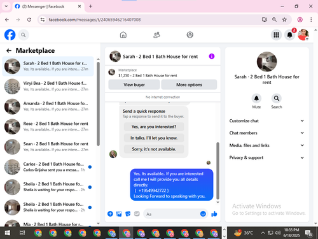Click the browser address bar URL
The height and width of the screenshot is (239, 318).
coord(95,20)
